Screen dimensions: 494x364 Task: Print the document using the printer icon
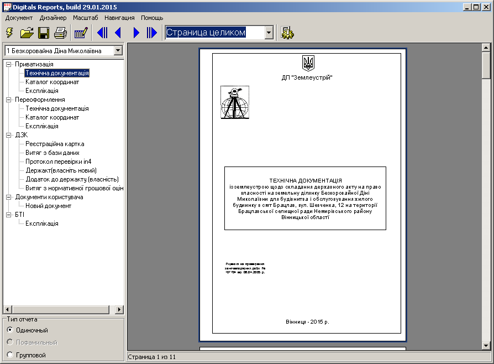coord(60,33)
